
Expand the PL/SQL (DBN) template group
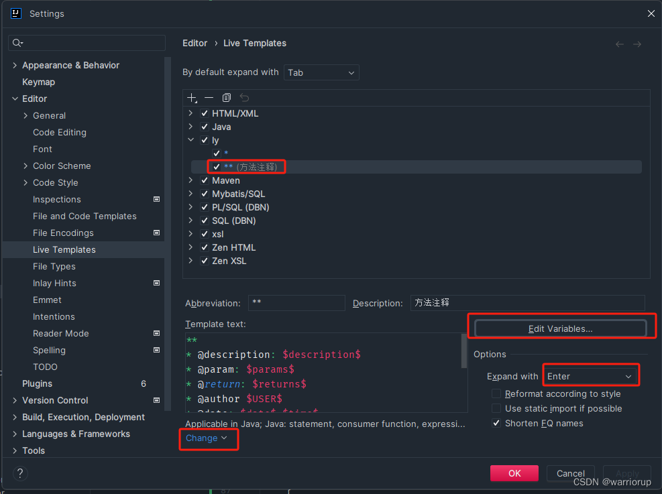point(190,206)
